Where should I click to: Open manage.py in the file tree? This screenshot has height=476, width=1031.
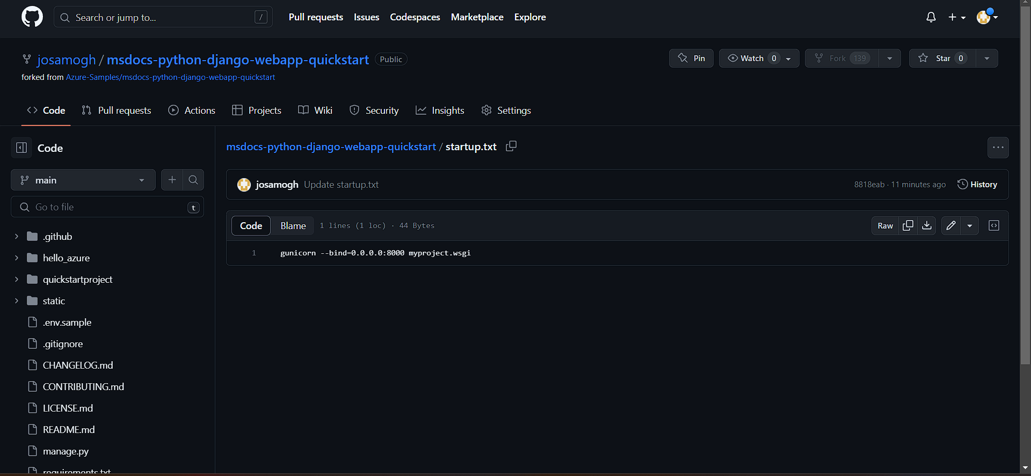coord(66,451)
